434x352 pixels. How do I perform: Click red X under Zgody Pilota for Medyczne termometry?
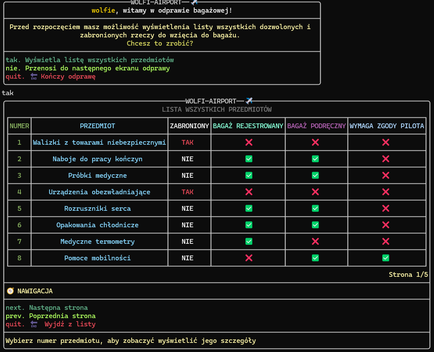click(386, 242)
